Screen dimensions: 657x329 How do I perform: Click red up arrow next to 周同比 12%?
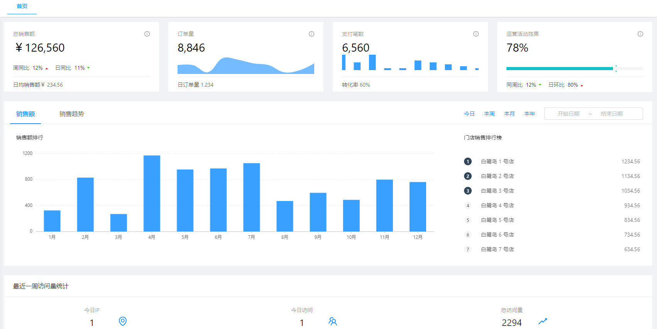tap(47, 69)
